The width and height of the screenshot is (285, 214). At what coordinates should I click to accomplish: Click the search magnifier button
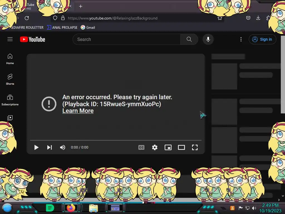pyautogui.click(x=189, y=39)
